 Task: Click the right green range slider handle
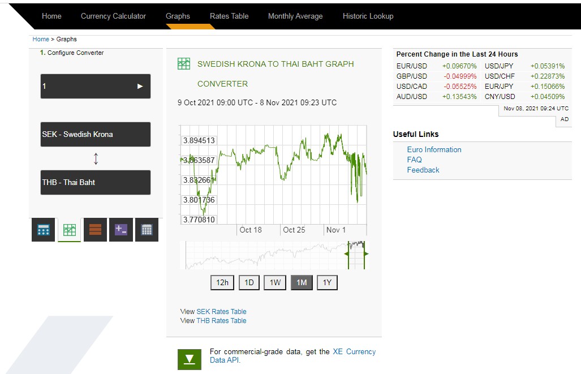[x=365, y=254]
